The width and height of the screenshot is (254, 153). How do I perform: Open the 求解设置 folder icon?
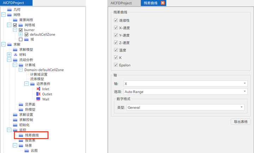15,115
